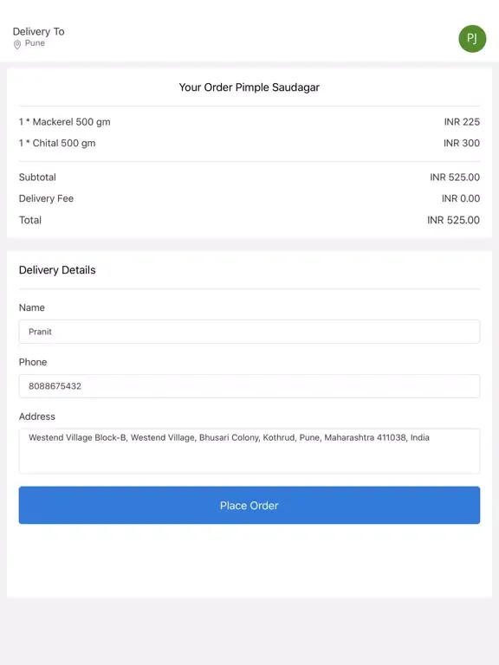Click the Name field label
Image resolution: width=499 pixels, height=665 pixels.
click(32, 308)
